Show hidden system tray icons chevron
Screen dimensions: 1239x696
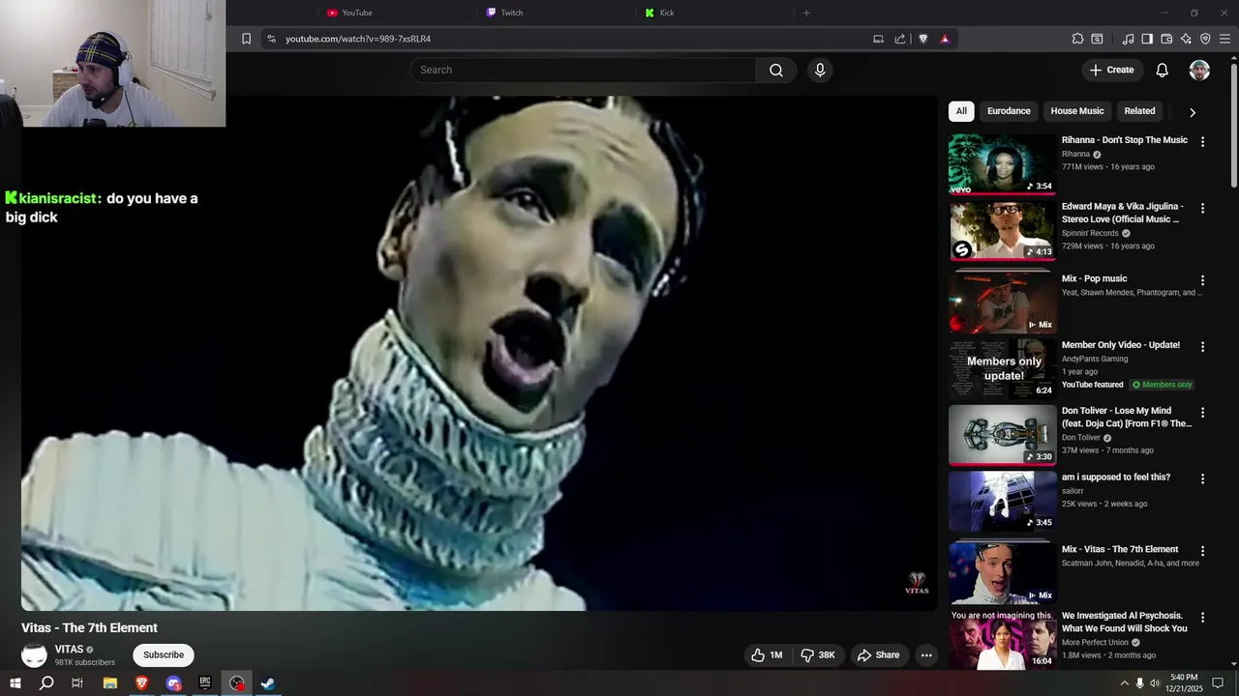point(1124,683)
